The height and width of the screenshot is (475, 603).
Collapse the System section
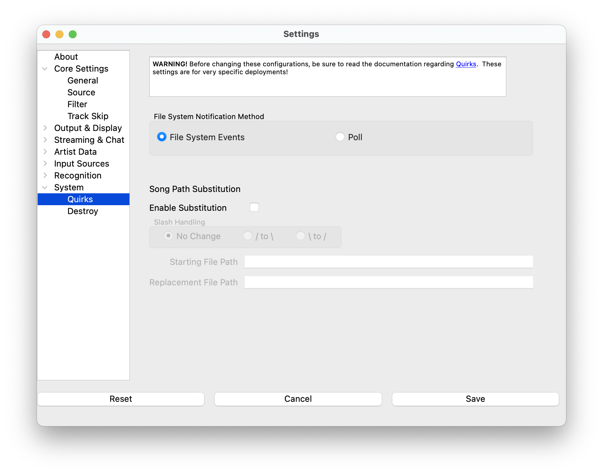[45, 187]
